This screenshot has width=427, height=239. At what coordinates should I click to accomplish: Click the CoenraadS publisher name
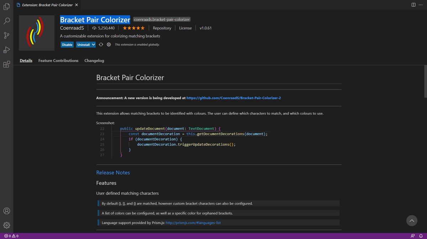click(72, 28)
